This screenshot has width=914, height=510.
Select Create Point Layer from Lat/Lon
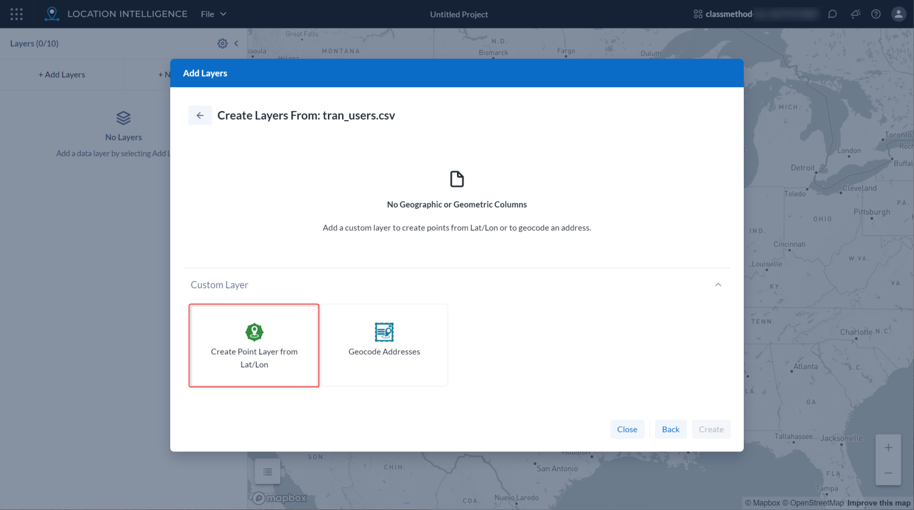(254, 345)
